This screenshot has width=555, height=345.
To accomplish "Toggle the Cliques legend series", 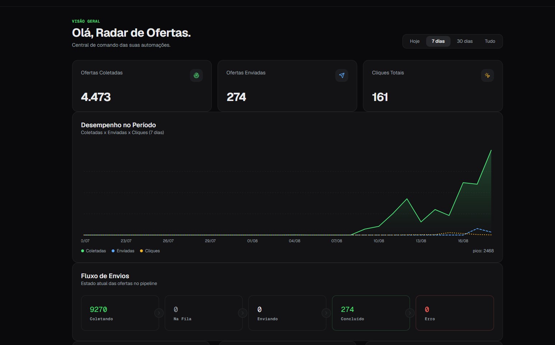I will (x=150, y=251).
